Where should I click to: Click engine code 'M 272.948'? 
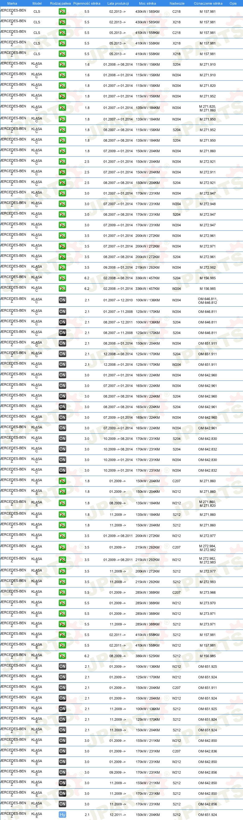(208, 204)
